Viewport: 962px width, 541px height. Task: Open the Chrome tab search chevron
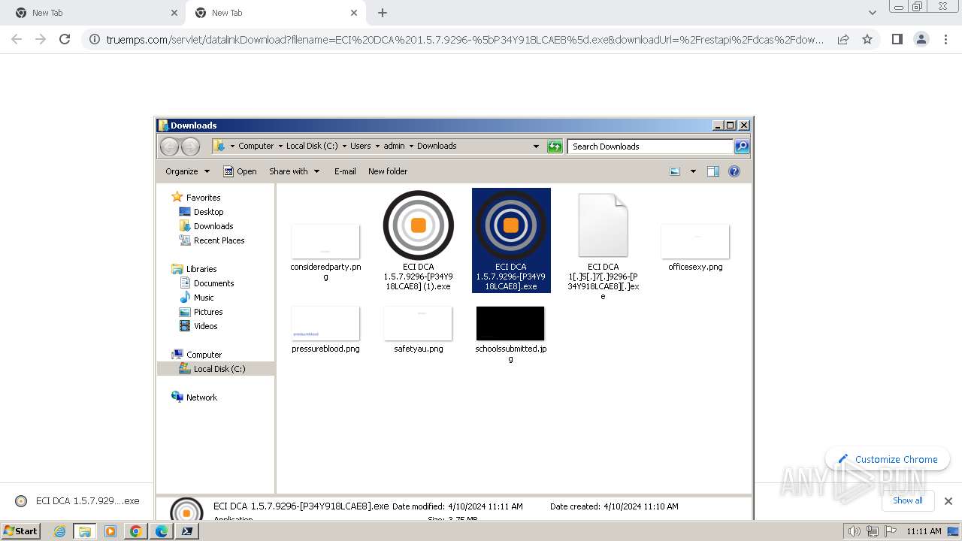pyautogui.click(x=873, y=13)
